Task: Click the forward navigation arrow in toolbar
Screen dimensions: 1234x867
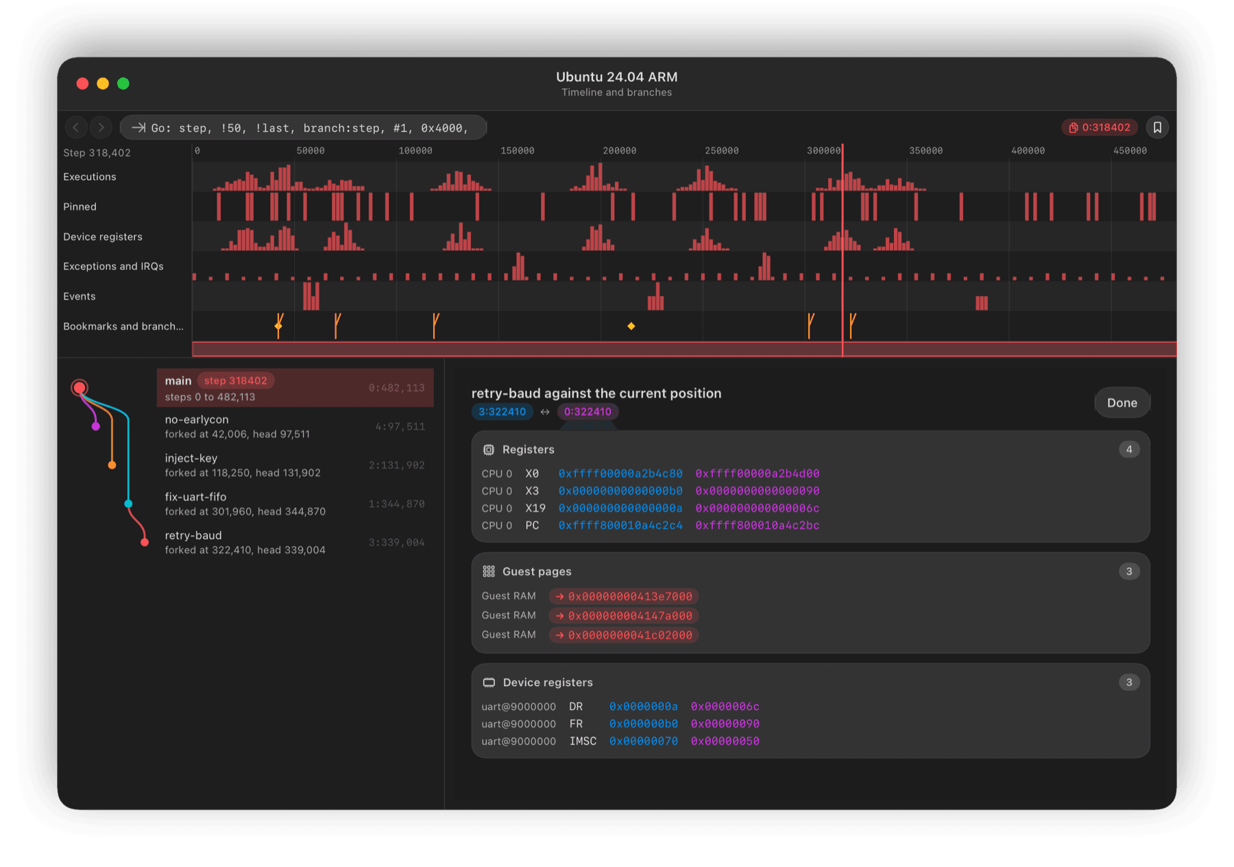Action: point(101,127)
